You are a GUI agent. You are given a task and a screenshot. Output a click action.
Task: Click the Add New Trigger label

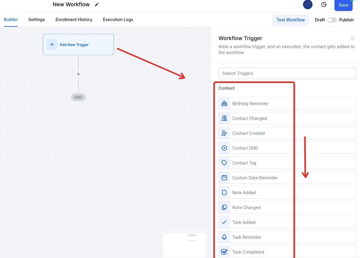click(x=74, y=45)
